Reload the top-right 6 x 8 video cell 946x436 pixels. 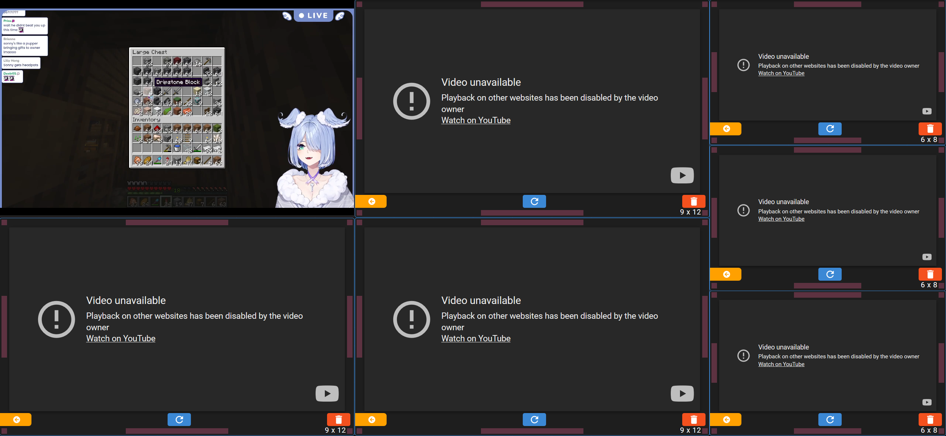pyautogui.click(x=830, y=129)
